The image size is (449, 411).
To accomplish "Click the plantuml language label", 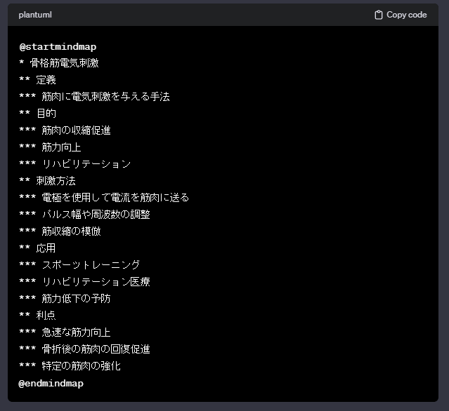I will click(35, 15).
